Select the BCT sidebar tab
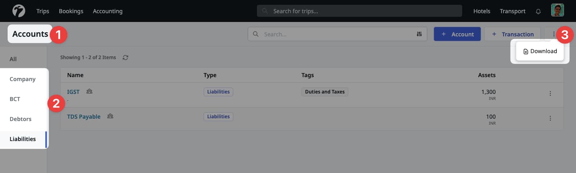Image resolution: width=576 pixels, height=173 pixels. point(15,99)
